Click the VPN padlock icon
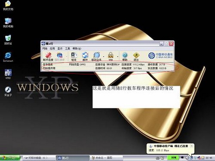The image size is (215, 161). point(111,56)
